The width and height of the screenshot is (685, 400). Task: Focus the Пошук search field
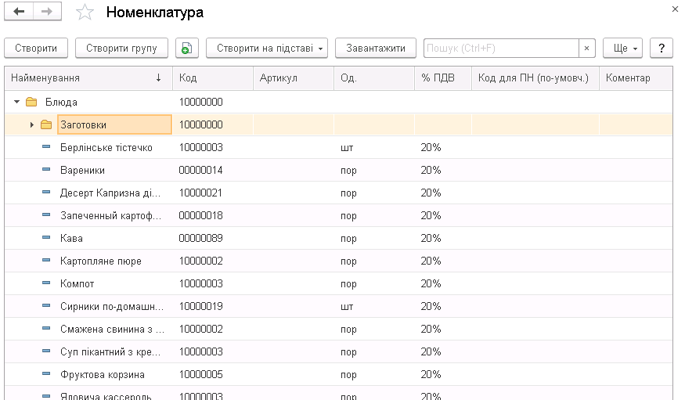click(501, 49)
